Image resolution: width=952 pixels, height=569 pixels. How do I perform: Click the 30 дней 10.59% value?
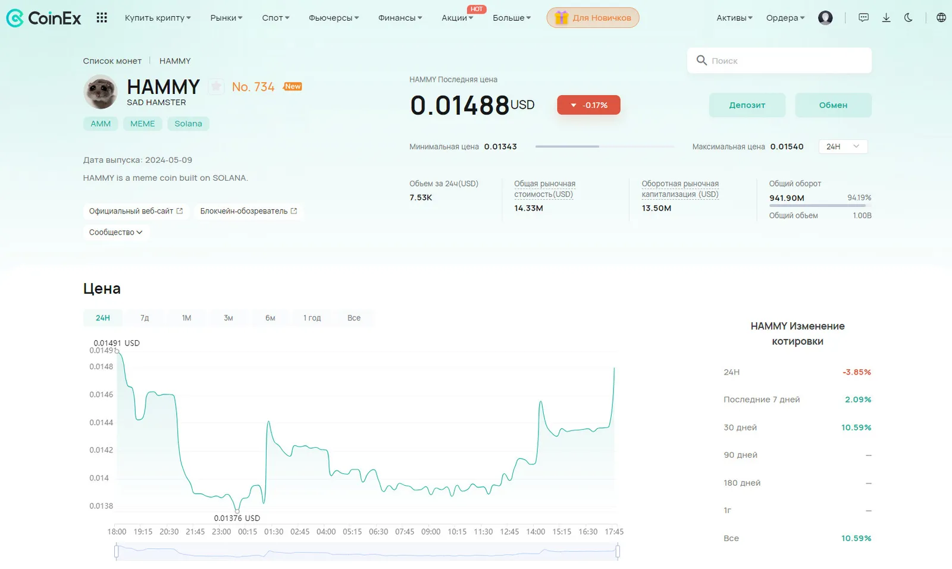(x=856, y=427)
